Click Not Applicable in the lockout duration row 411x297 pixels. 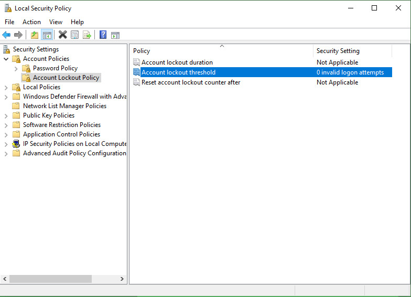pyautogui.click(x=338, y=62)
